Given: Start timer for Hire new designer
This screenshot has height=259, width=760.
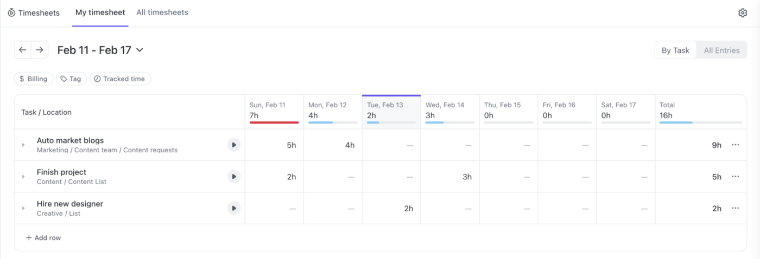Looking at the screenshot, I should coord(233,208).
